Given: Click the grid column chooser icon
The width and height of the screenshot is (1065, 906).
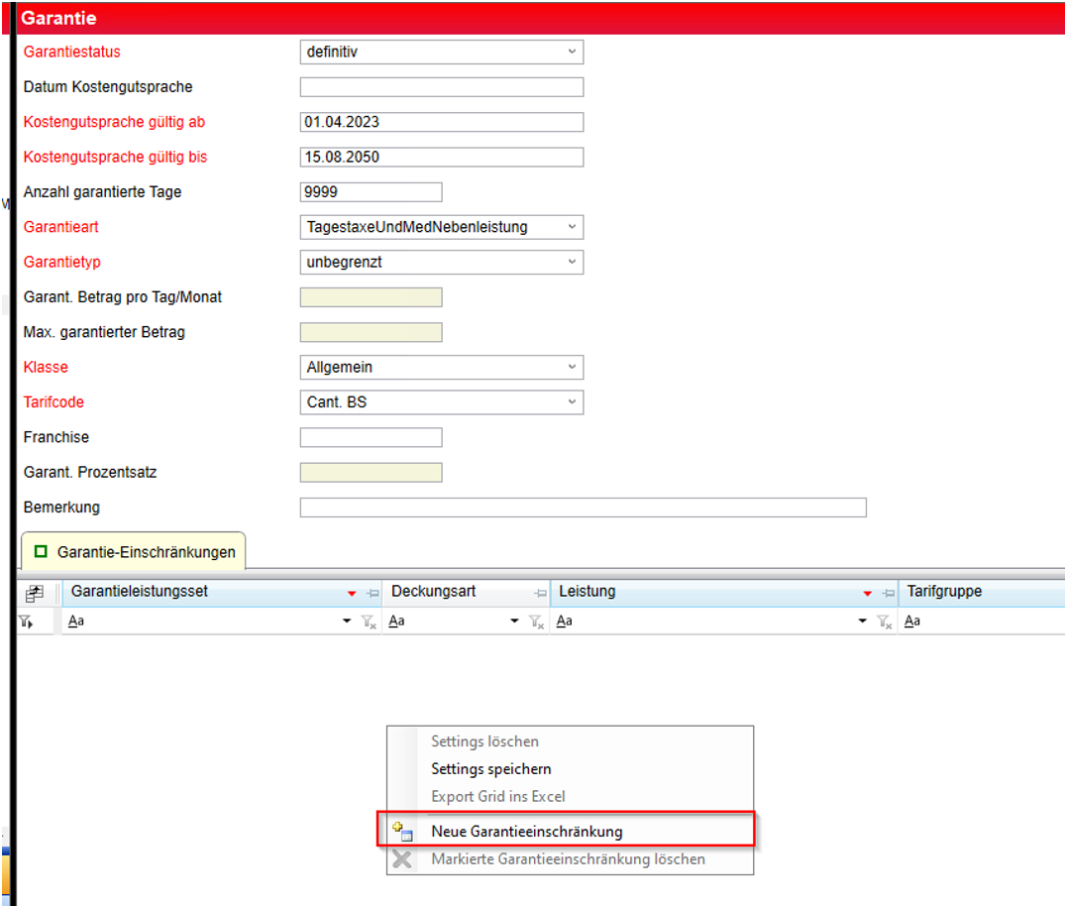Looking at the screenshot, I should pos(35,593).
